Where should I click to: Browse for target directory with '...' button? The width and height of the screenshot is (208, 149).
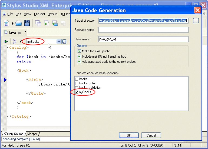point(196,21)
